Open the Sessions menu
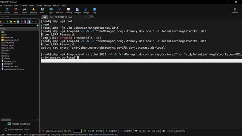This screenshot has width=242, height=136. pos(8,5)
